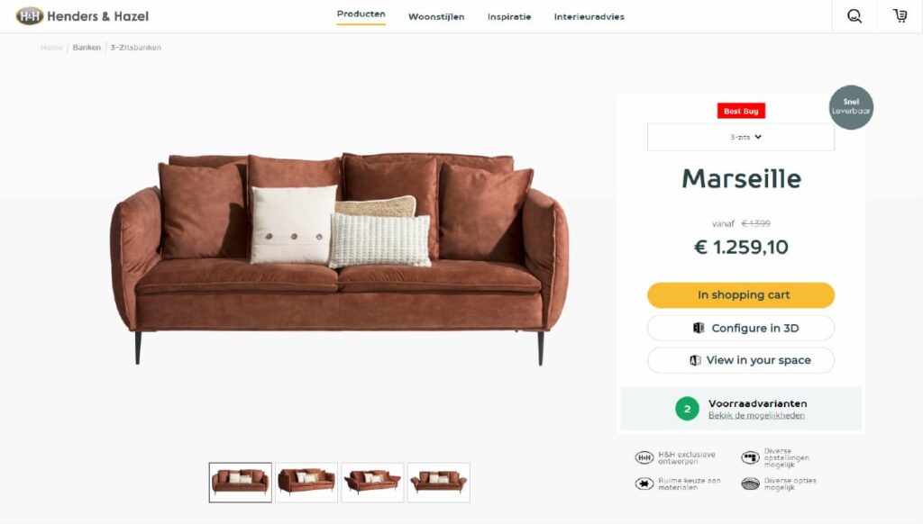Viewport: 923px width, 524px height.
Task: Click the green stock count badge
Action: [x=687, y=409]
